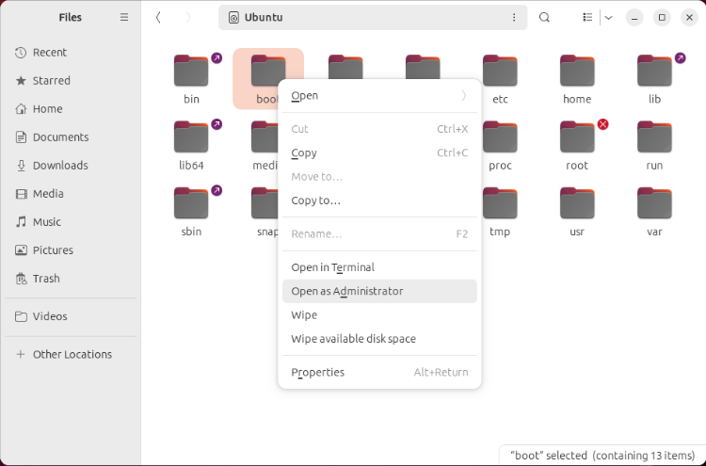
Task: Open Trash in the sidebar
Action: 71,279
